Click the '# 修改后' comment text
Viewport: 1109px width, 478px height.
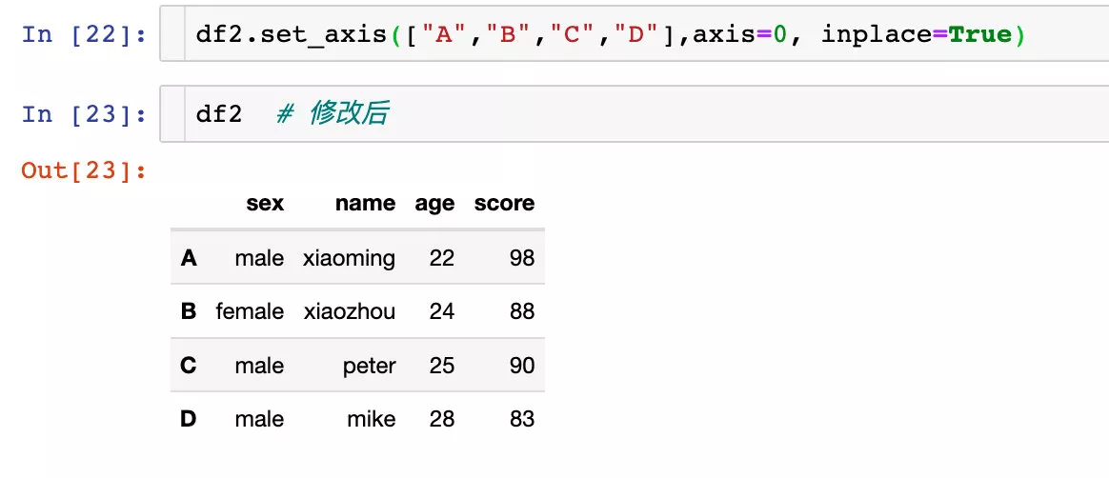coord(333,114)
